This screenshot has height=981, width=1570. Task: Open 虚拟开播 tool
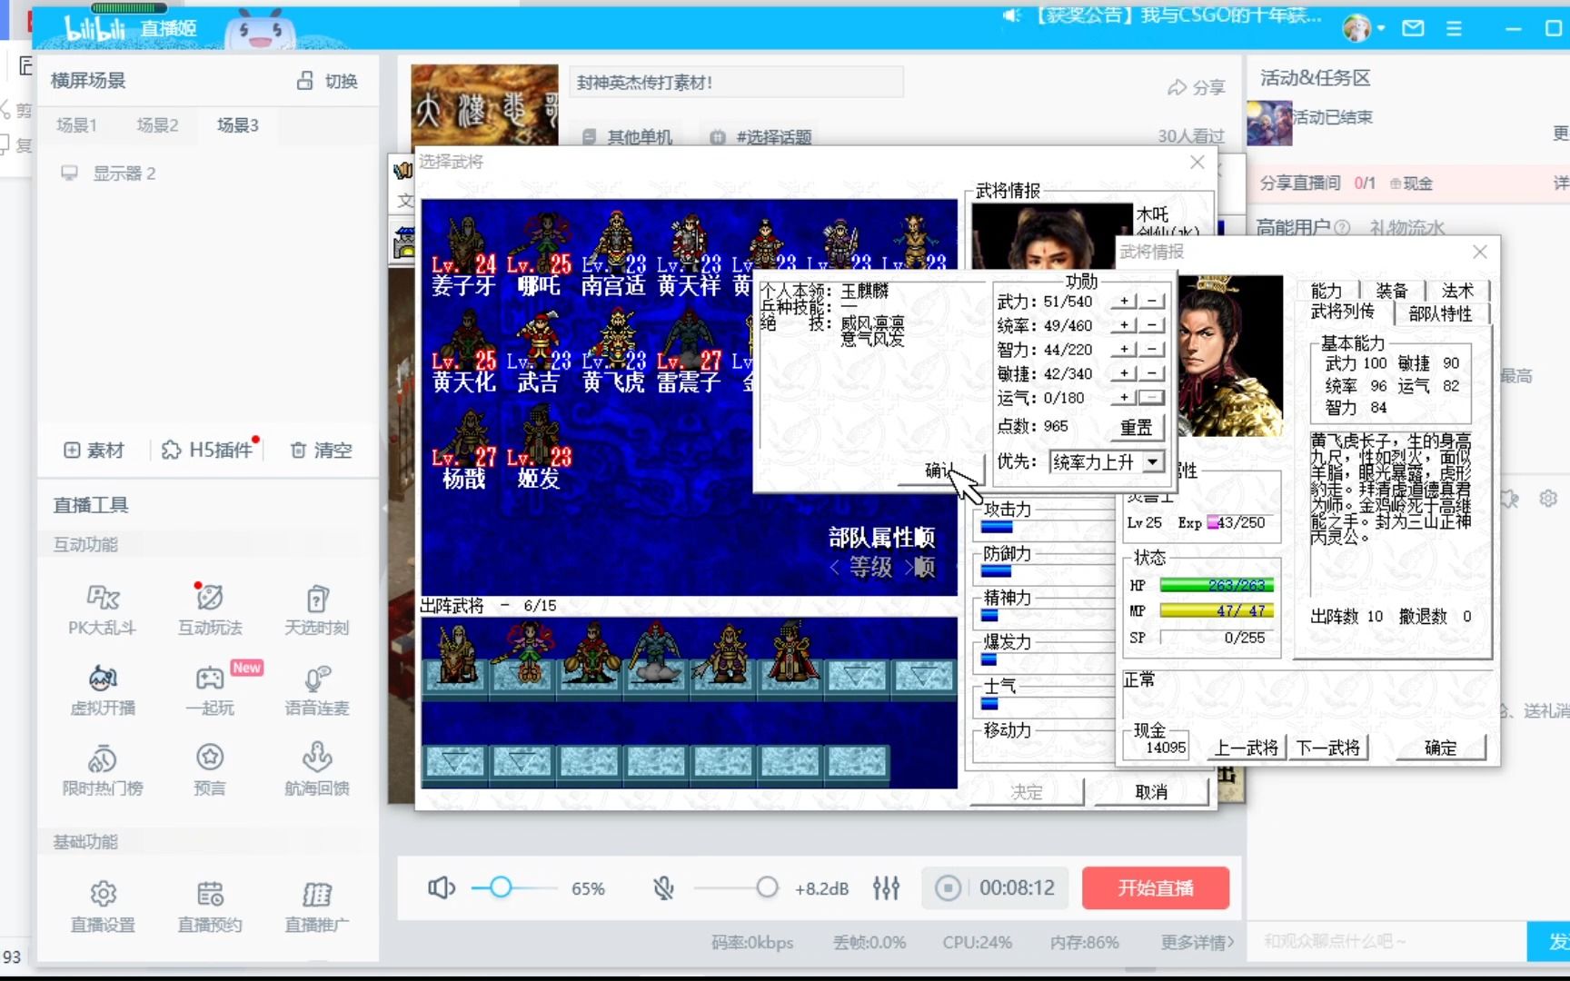[x=103, y=689]
